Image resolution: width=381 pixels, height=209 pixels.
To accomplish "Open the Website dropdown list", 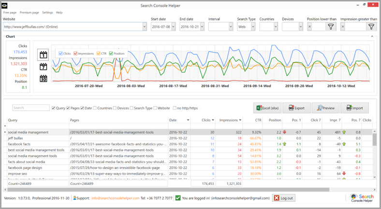I will [145, 26].
